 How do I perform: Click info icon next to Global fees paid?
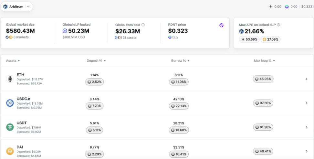click(143, 25)
